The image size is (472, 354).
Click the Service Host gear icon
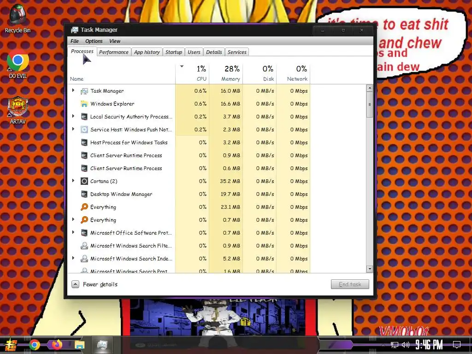[x=84, y=130]
